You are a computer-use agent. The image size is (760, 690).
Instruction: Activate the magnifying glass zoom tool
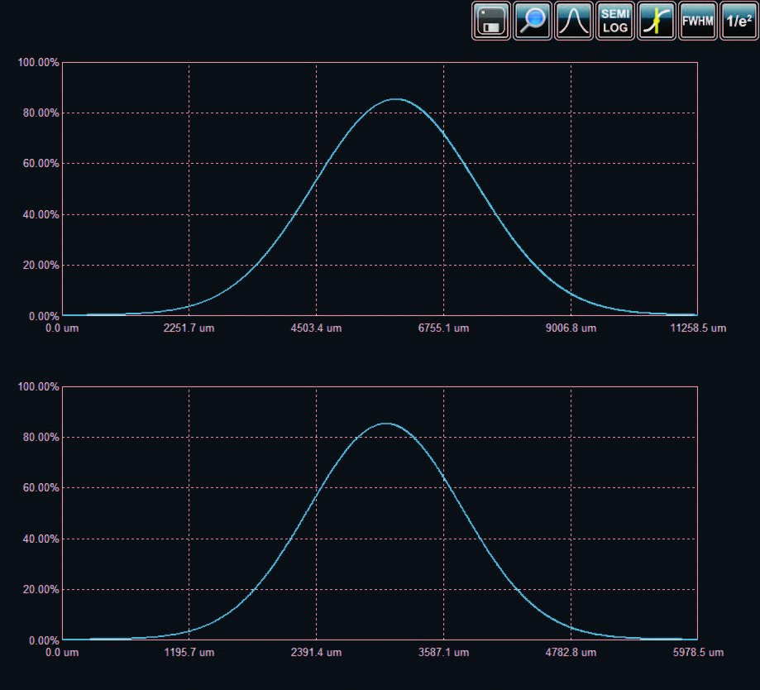tap(533, 21)
